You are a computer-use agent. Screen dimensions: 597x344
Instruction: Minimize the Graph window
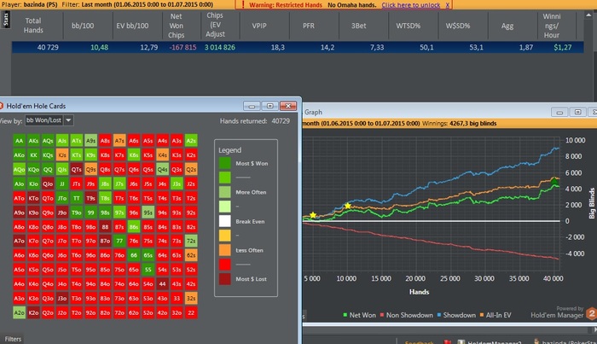(x=559, y=112)
